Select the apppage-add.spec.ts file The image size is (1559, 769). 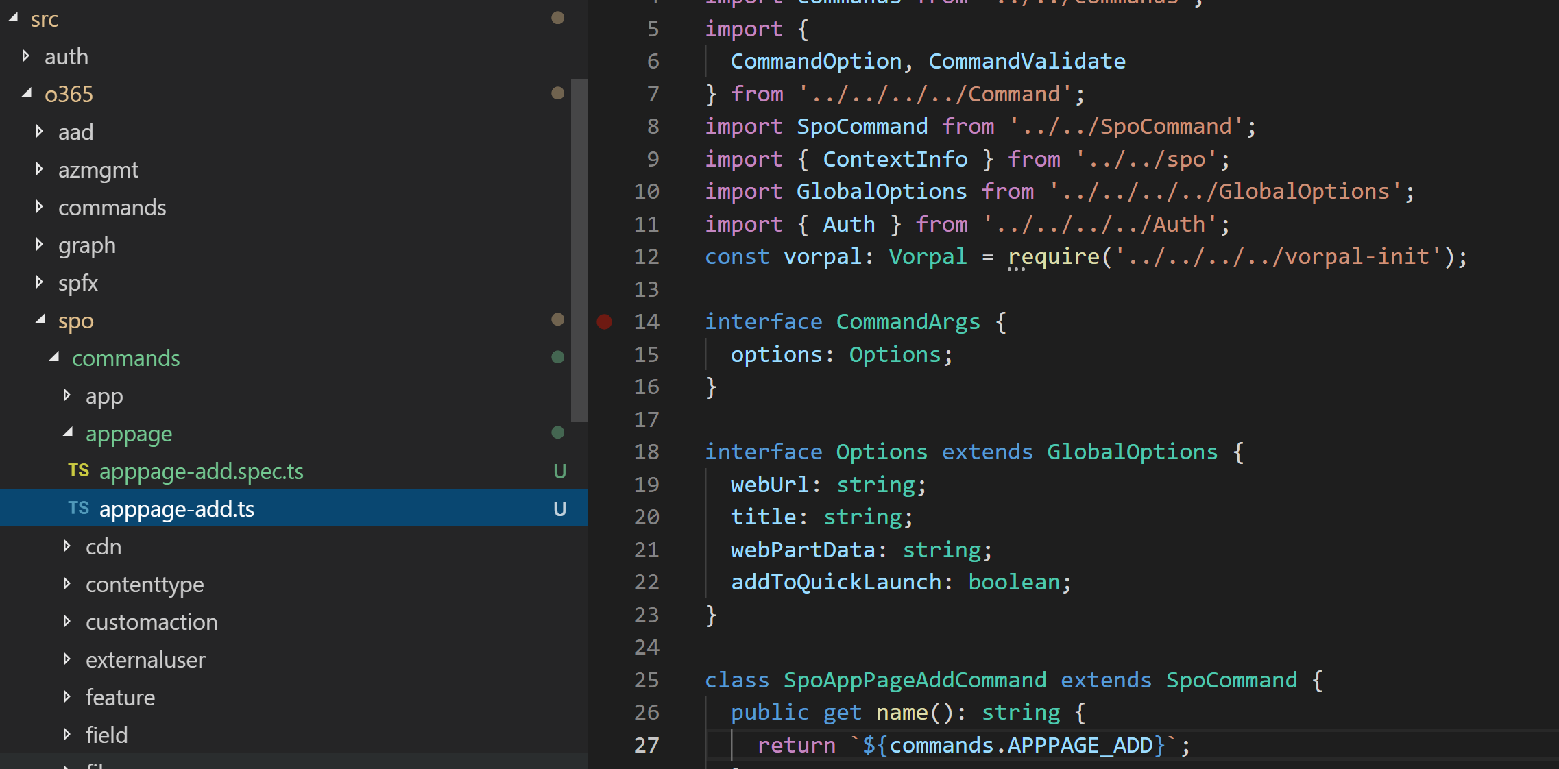202,471
